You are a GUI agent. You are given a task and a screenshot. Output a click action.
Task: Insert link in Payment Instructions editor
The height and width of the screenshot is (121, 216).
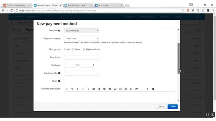tap(131, 89)
